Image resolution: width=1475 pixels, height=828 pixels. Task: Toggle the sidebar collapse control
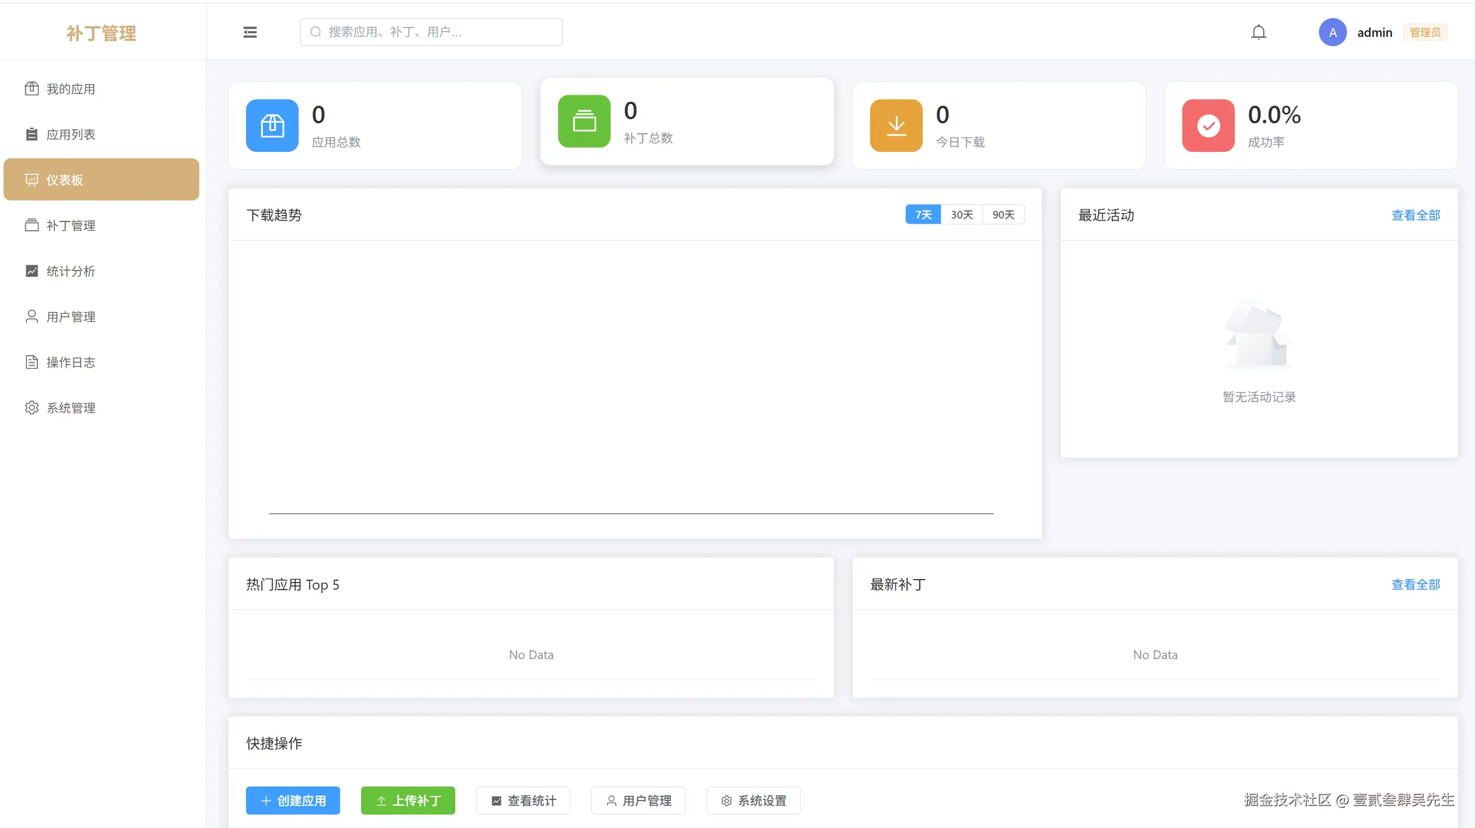tap(250, 32)
